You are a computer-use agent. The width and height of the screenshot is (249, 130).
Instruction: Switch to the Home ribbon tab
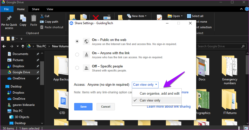(21, 9)
